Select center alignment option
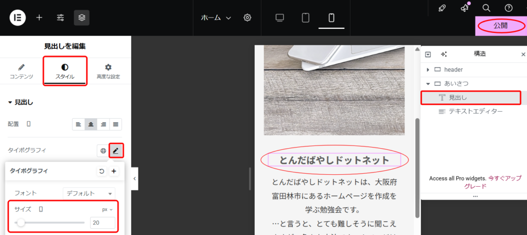527x235 pixels. (x=91, y=124)
